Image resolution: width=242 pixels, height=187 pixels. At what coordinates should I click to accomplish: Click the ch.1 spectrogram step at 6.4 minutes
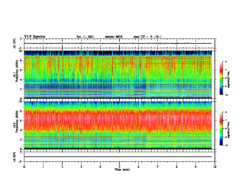[146, 75]
